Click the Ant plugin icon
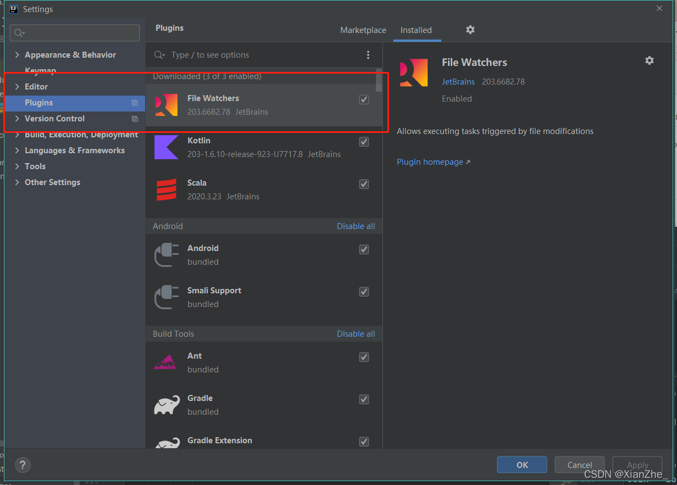The height and width of the screenshot is (485, 677). 167,362
